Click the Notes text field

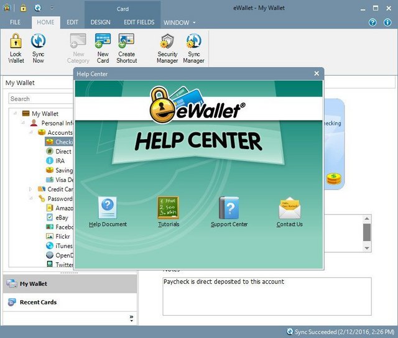coord(267,296)
